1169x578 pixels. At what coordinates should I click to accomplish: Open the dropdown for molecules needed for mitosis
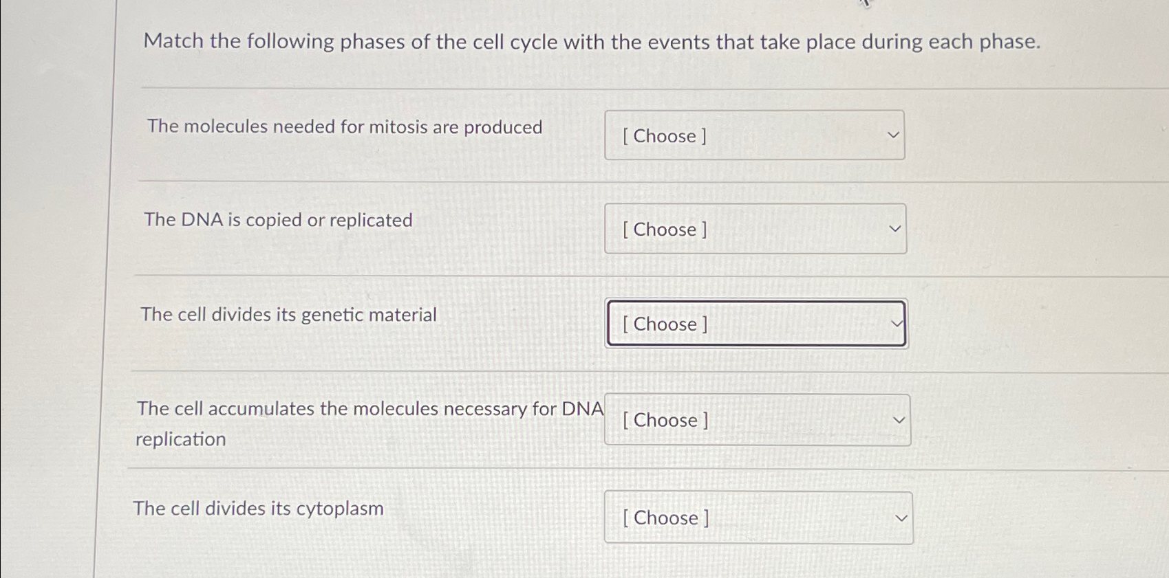pyautogui.click(x=754, y=135)
